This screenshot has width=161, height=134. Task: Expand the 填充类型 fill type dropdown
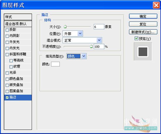click(76, 56)
